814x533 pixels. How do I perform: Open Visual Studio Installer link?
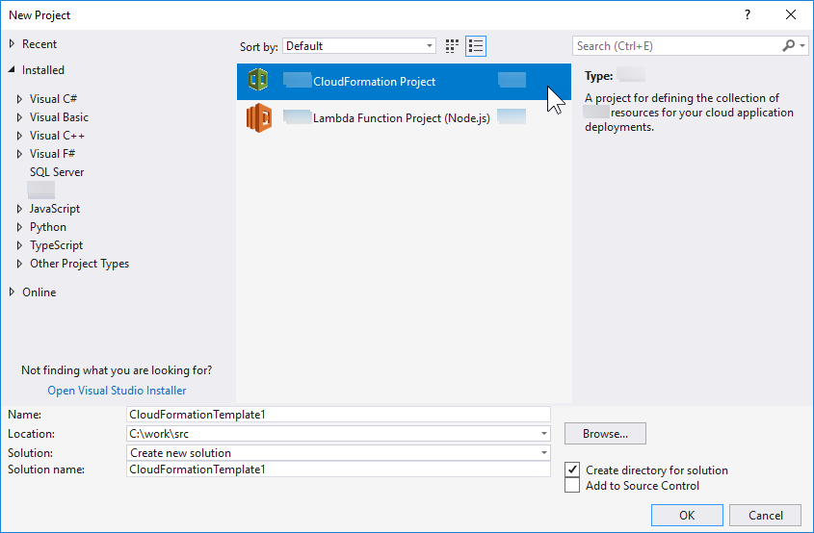(117, 391)
